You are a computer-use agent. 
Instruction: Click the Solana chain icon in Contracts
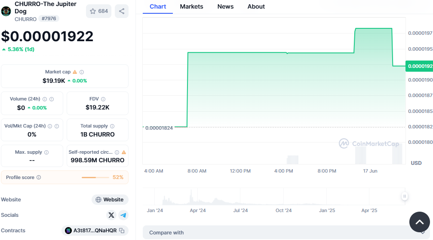pyautogui.click(x=68, y=231)
